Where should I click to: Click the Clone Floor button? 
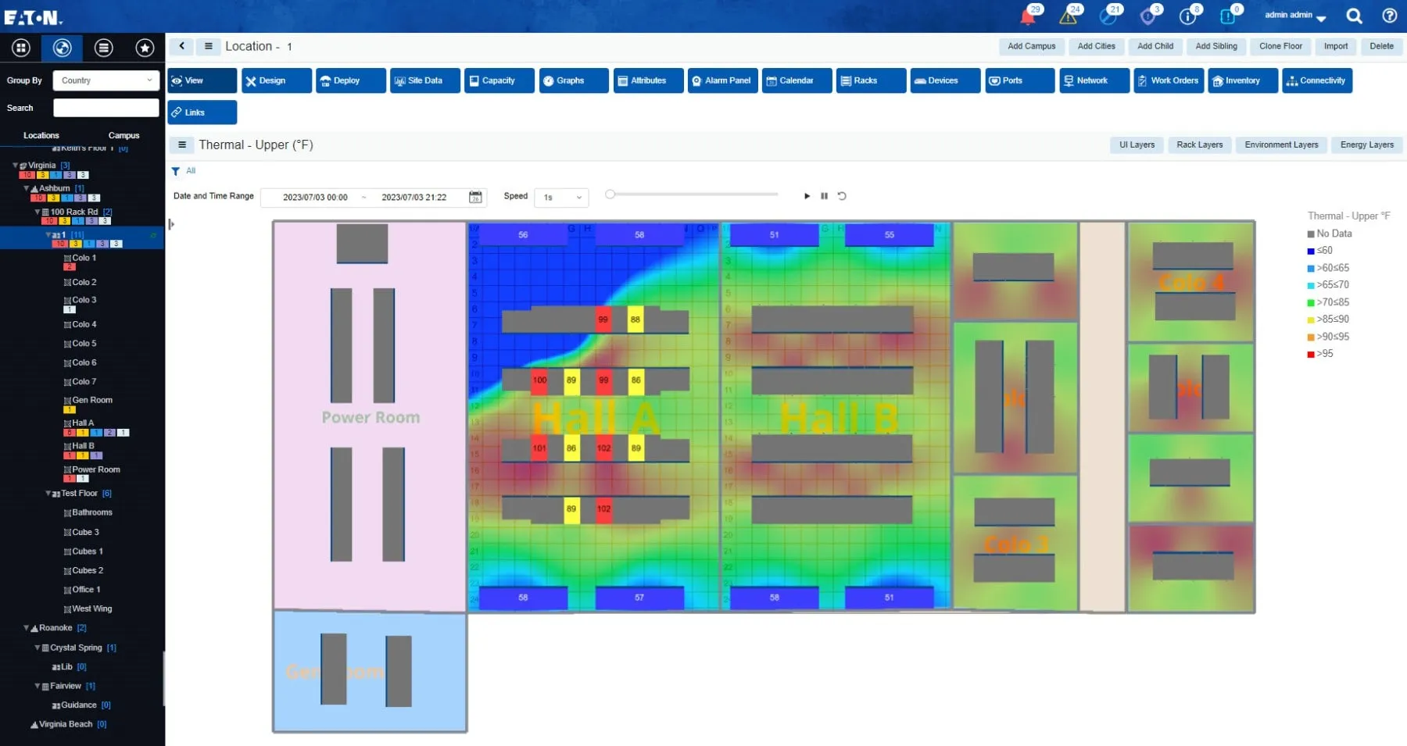pyautogui.click(x=1280, y=46)
